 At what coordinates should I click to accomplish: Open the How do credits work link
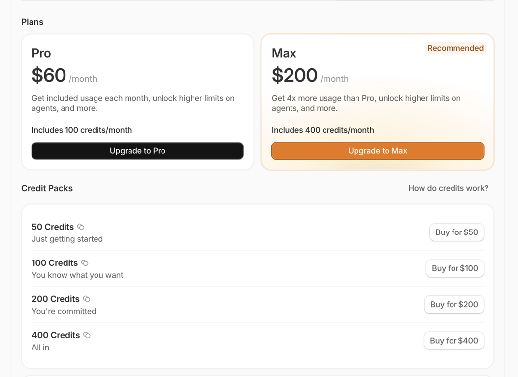tap(448, 188)
